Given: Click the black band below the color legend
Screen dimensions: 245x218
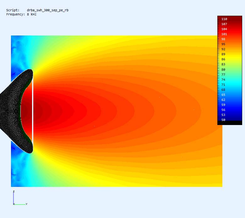Looking at the screenshot, I should (x=230, y=123).
